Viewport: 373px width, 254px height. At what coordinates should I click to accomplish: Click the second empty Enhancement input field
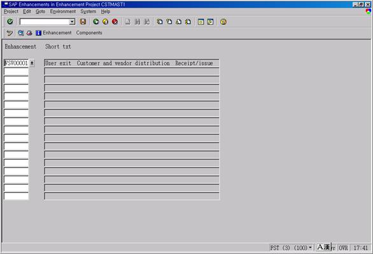click(x=16, y=80)
